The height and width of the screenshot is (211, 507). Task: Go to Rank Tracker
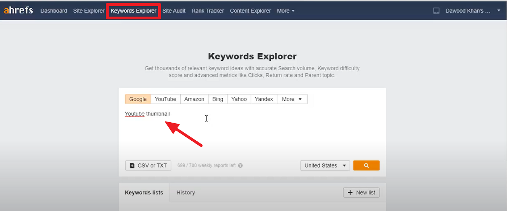pos(208,11)
